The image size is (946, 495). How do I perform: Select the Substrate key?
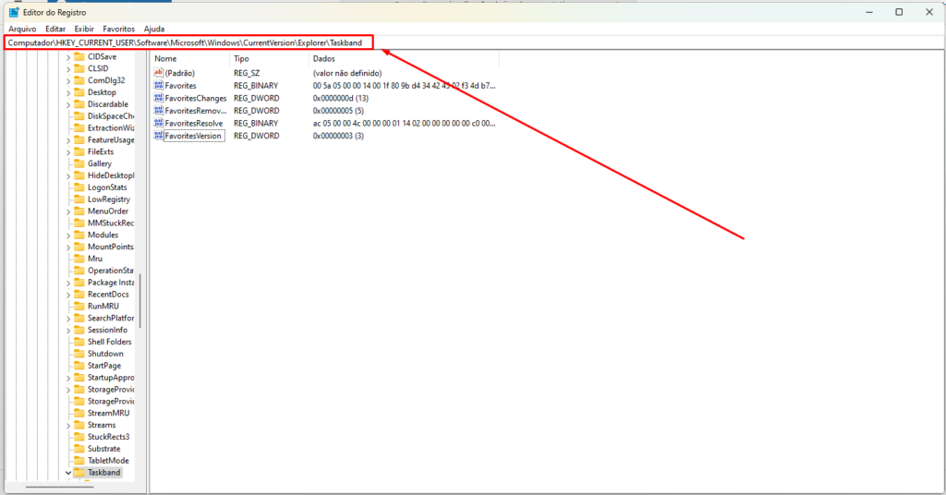pos(103,449)
